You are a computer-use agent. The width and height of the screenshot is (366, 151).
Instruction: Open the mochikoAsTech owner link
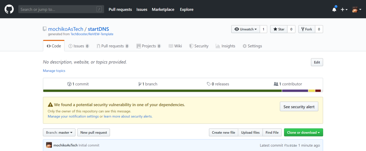(66, 29)
